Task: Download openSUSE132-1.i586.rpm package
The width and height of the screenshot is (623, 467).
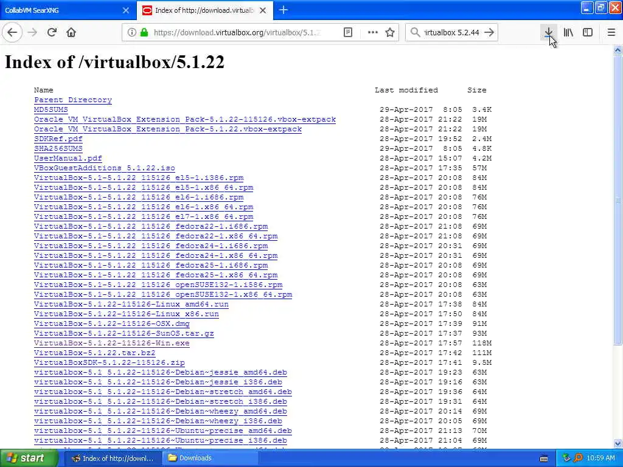Action: tap(158, 285)
